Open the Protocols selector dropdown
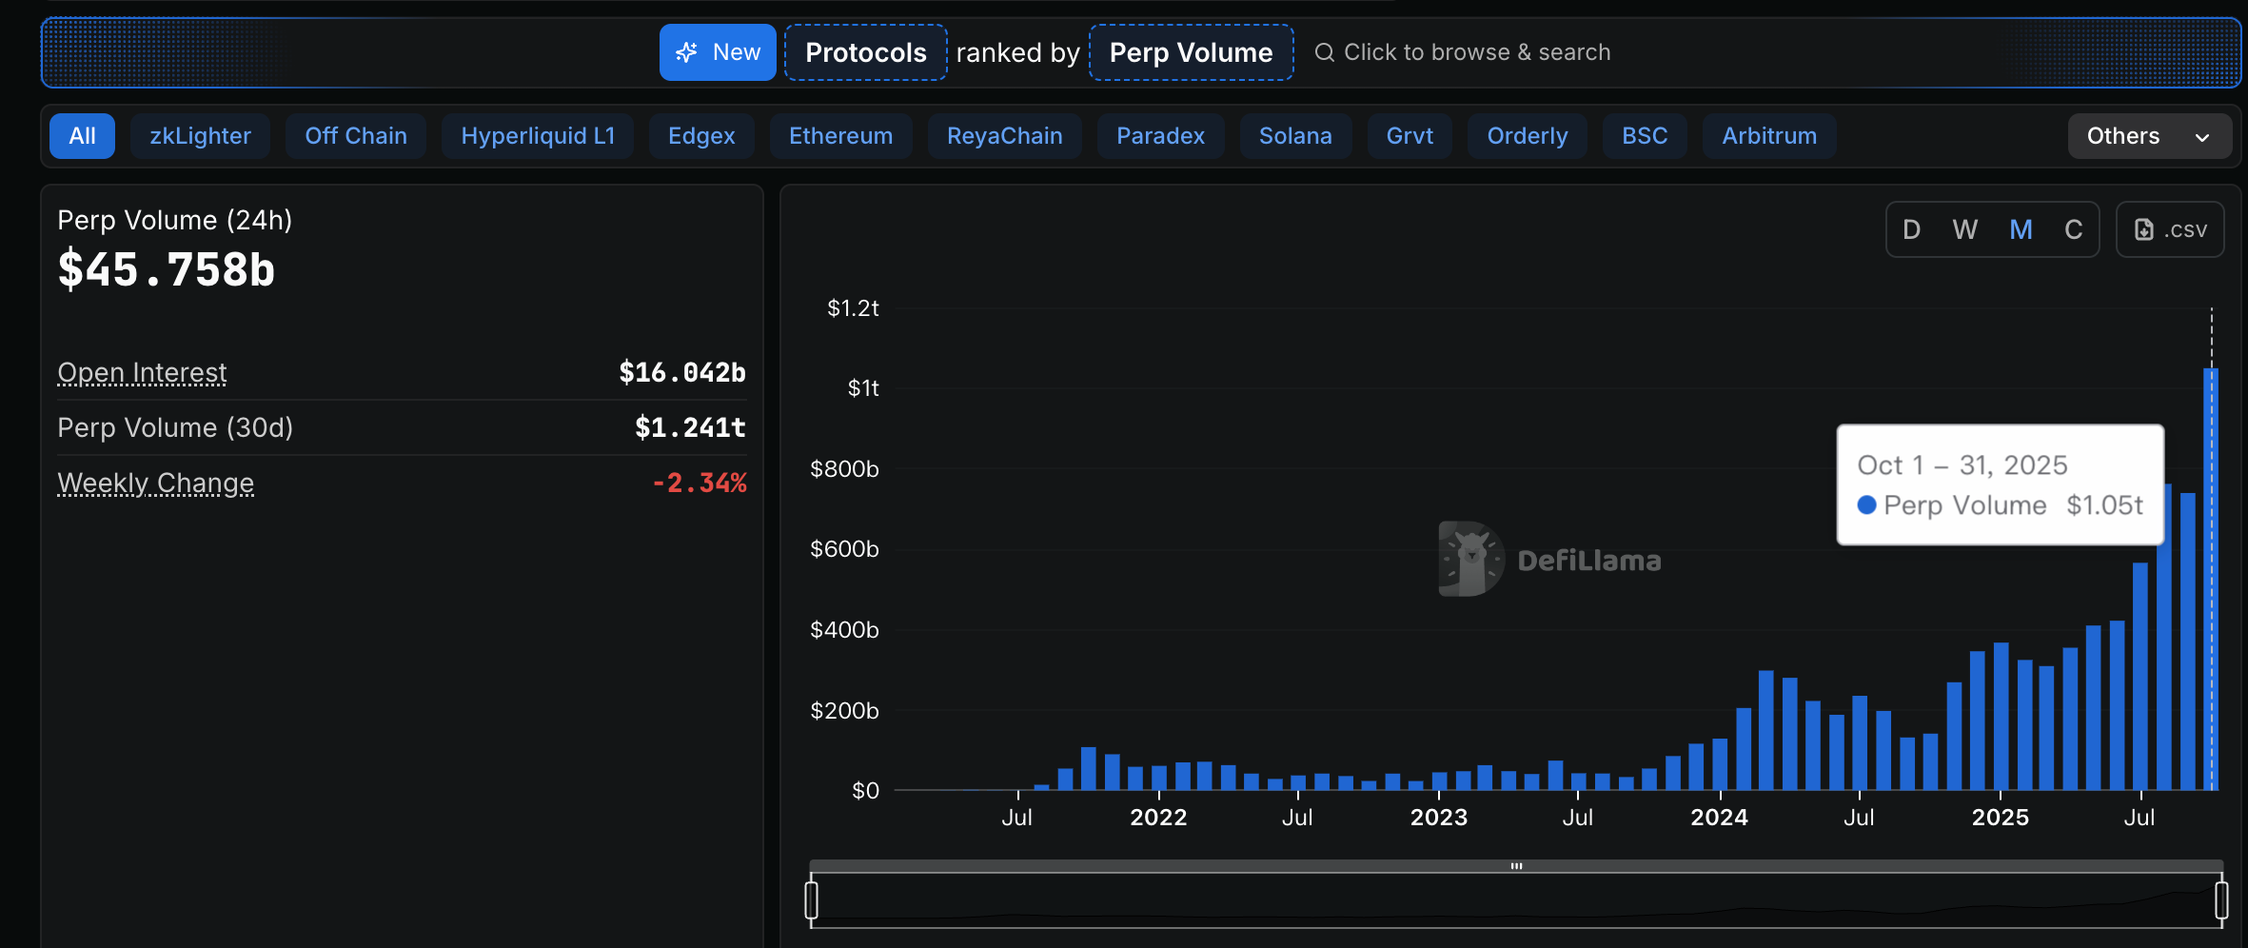 point(865,52)
